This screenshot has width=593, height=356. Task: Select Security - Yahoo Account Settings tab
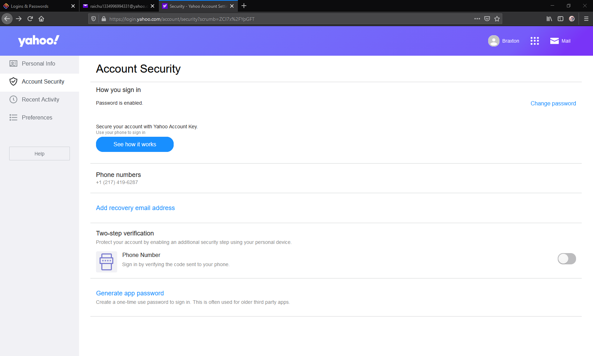click(x=194, y=6)
